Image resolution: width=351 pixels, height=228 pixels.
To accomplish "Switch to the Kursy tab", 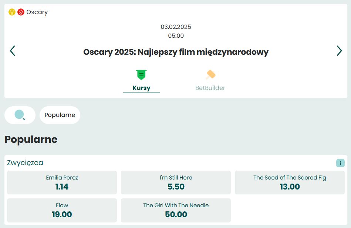I will click(141, 88).
